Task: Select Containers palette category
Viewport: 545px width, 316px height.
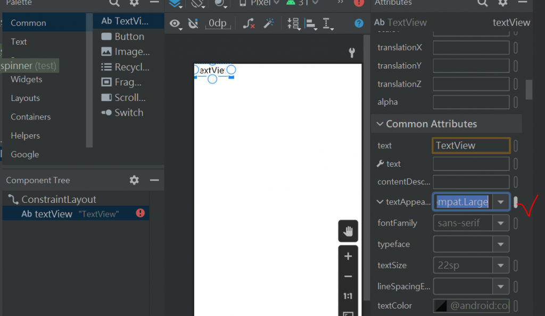Action: [x=44, y=117]
